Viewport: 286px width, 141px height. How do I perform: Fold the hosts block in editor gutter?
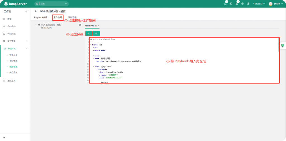(91, 45)
